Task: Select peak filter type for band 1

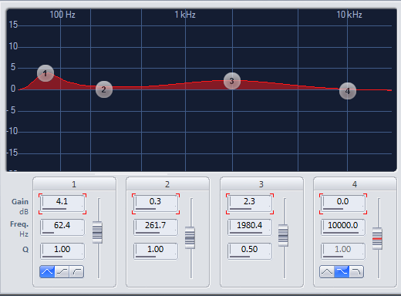Action: [x=47, y=272]
